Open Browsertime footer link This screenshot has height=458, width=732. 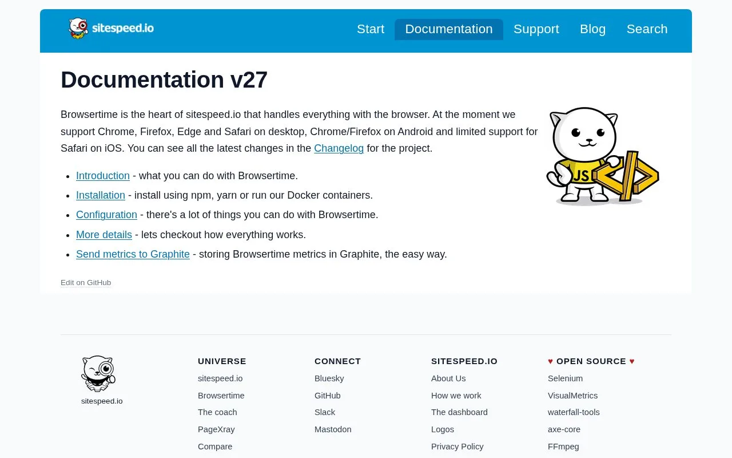[221, 396]
